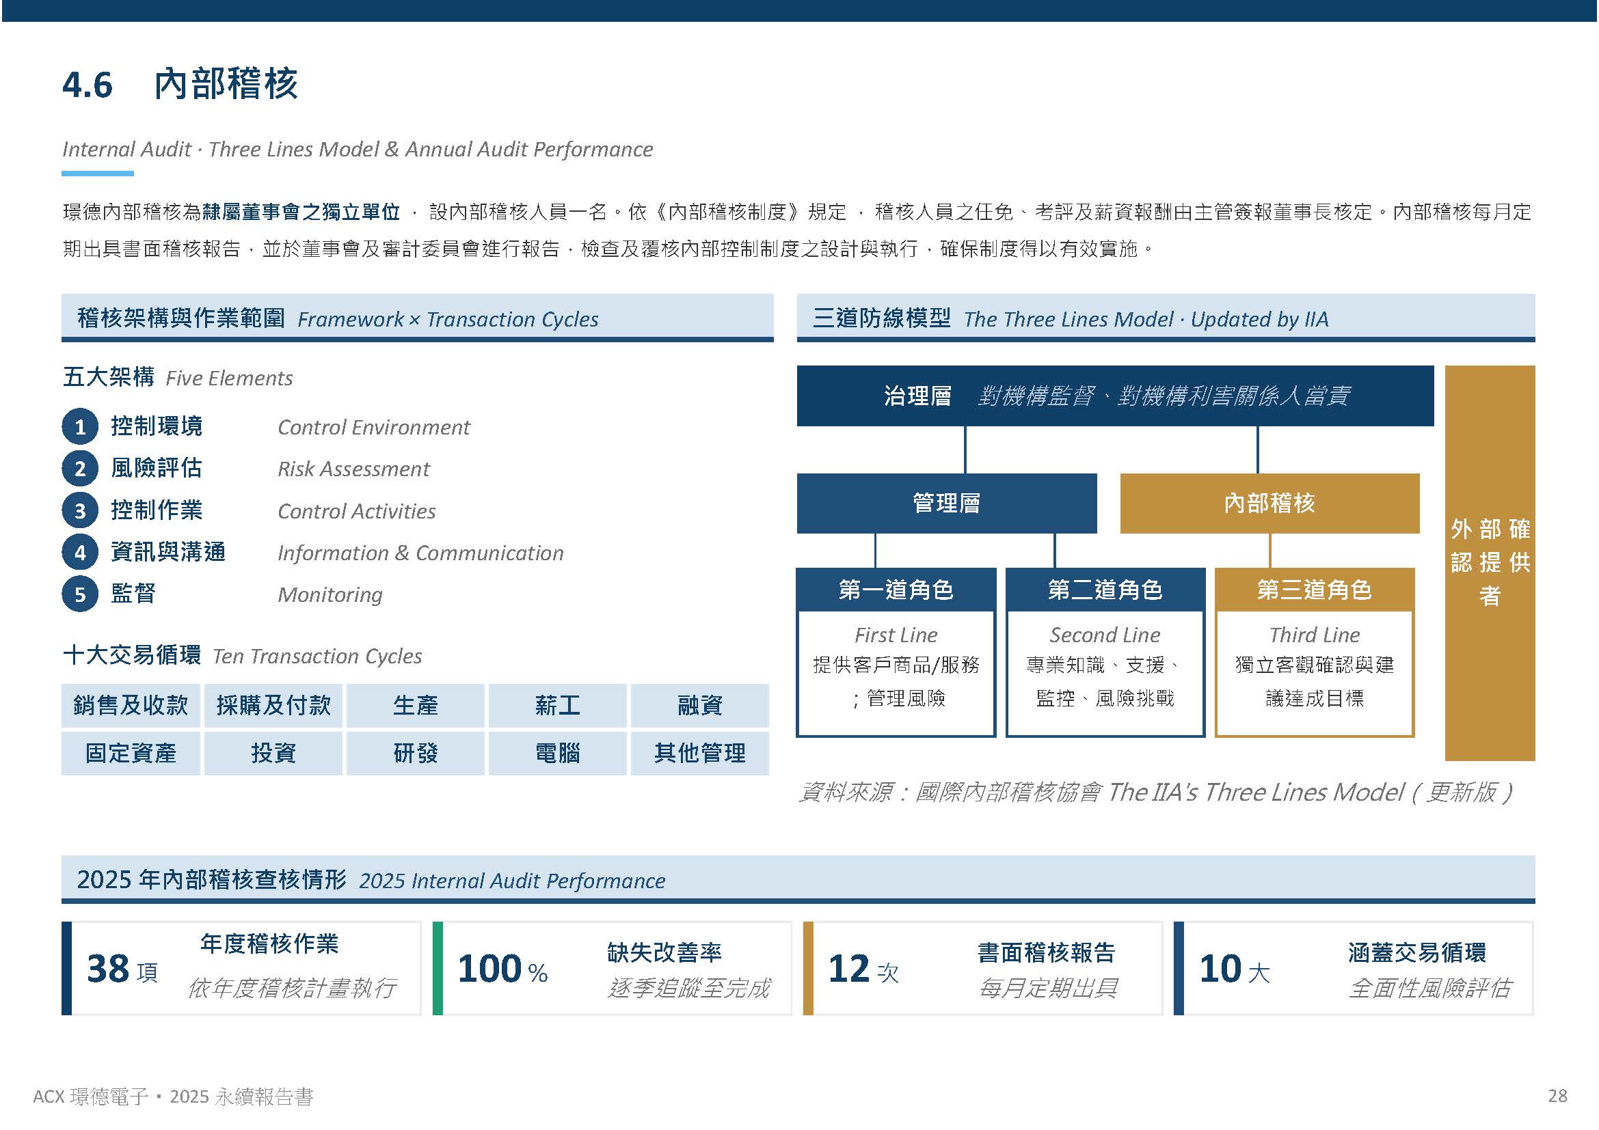Select the 薪工 cycle cell

(x=558, y=706)
